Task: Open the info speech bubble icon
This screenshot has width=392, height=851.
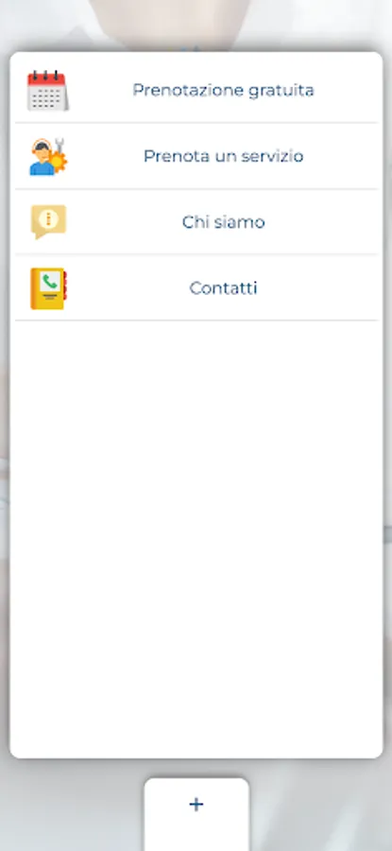Action: coord(48,222)
